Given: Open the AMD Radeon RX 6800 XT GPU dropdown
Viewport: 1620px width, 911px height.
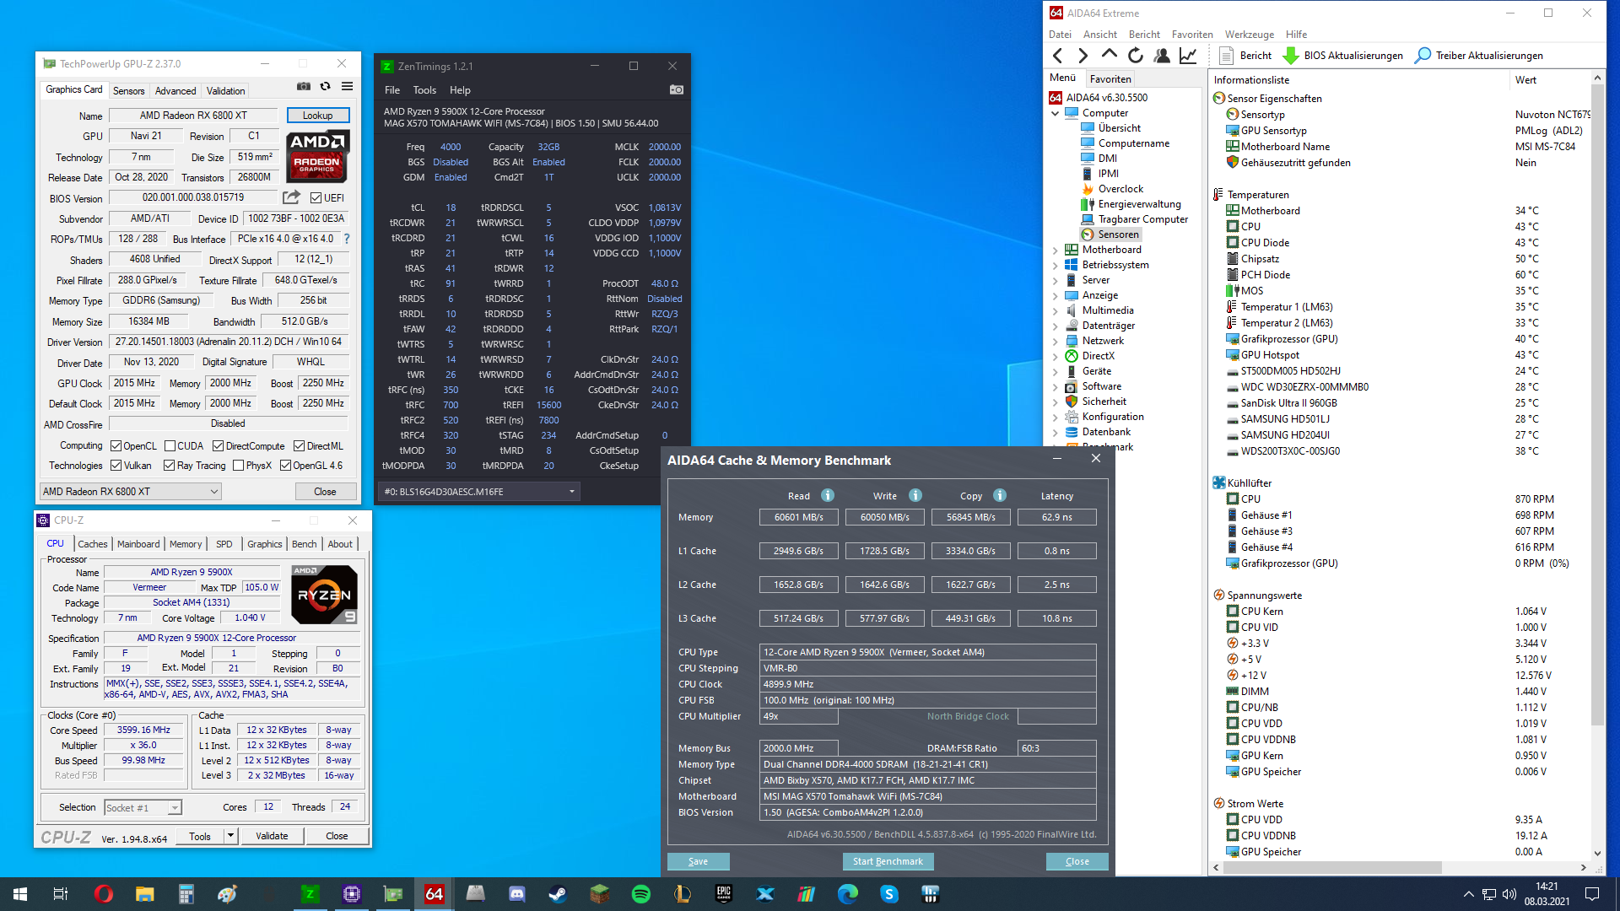Looking at the screenshot, I should (x=131, y=492).
